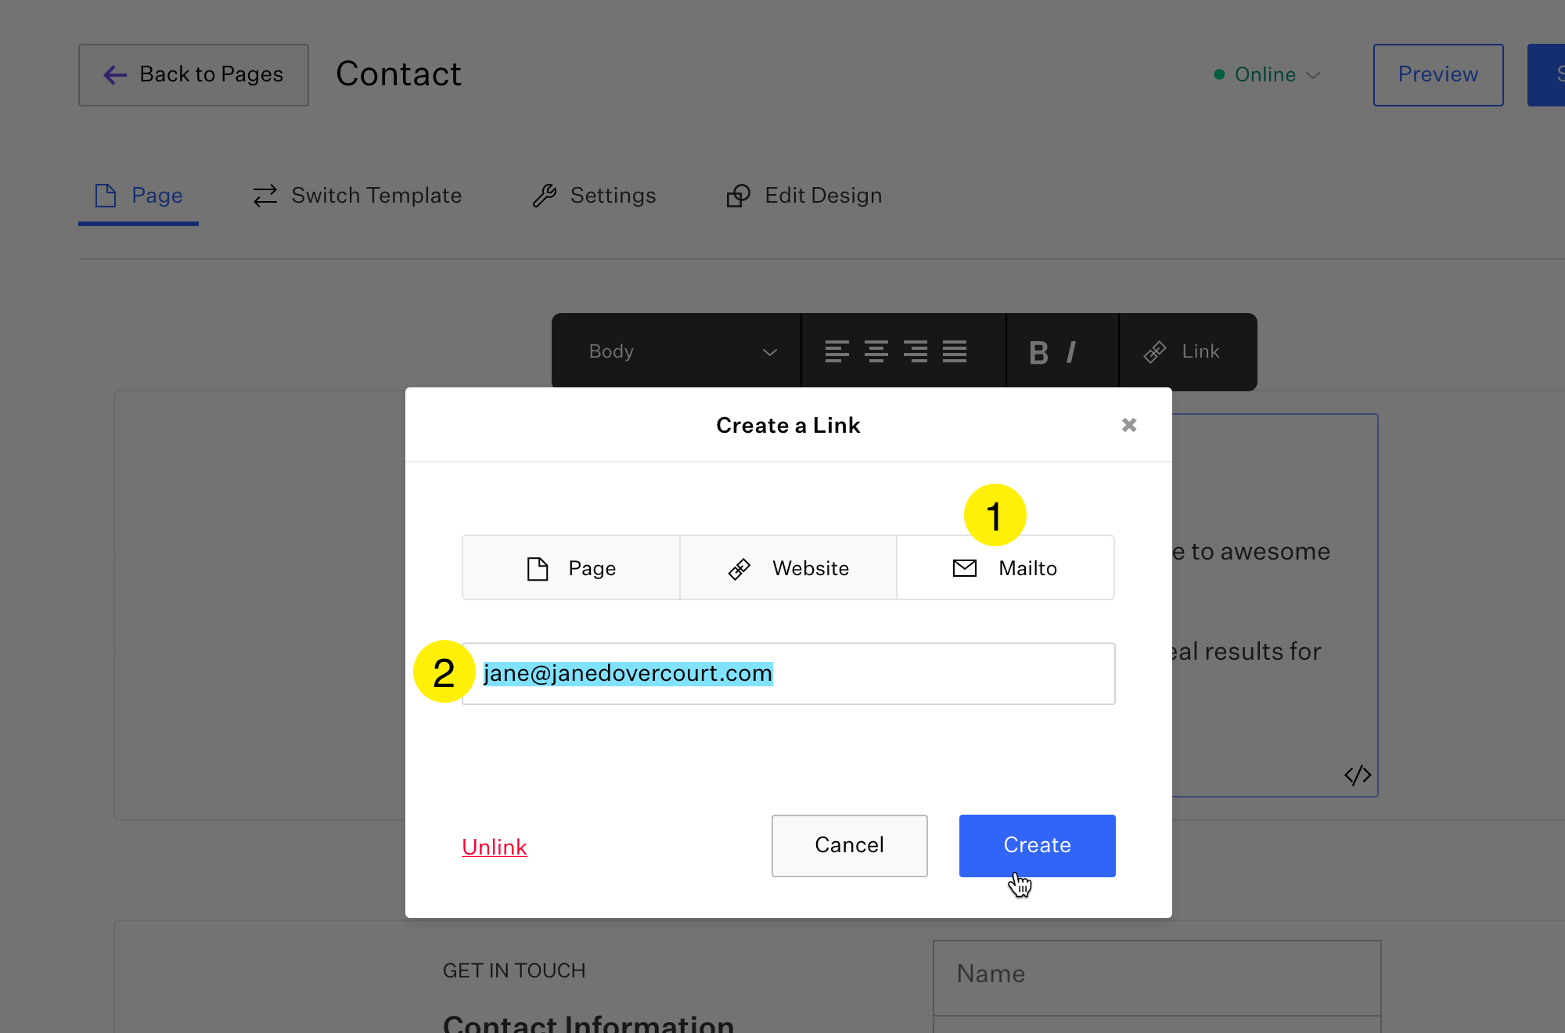Click the align right text icon

click(x=915, y=351)
